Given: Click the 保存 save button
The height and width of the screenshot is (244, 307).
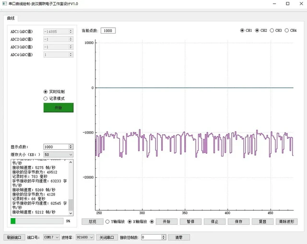Looking at the screenshot, I should 238,221.
